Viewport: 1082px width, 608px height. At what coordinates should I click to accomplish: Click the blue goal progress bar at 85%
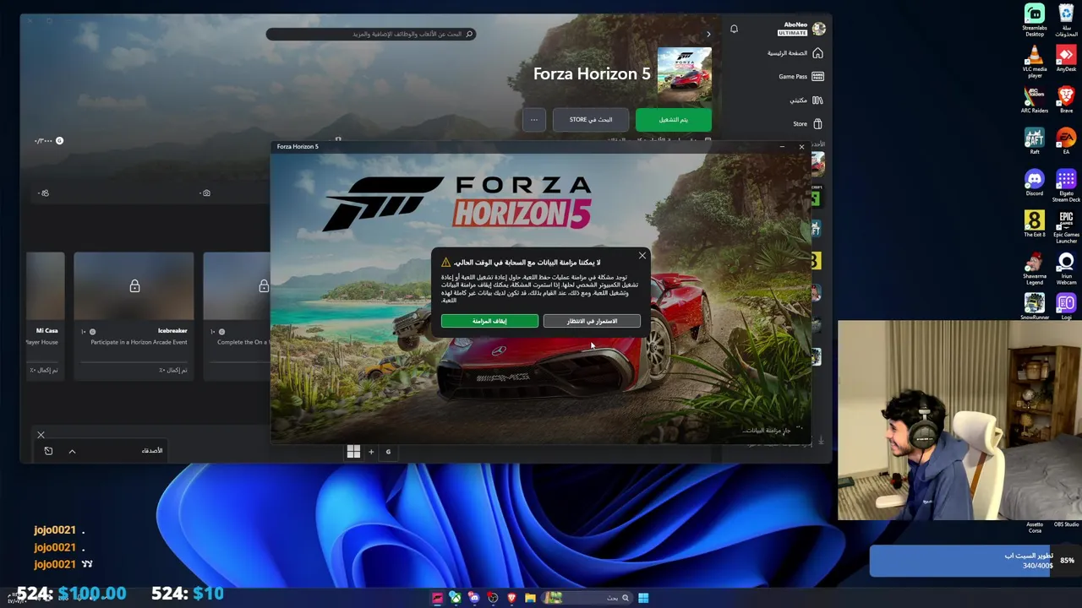click(x=974, y=561)
